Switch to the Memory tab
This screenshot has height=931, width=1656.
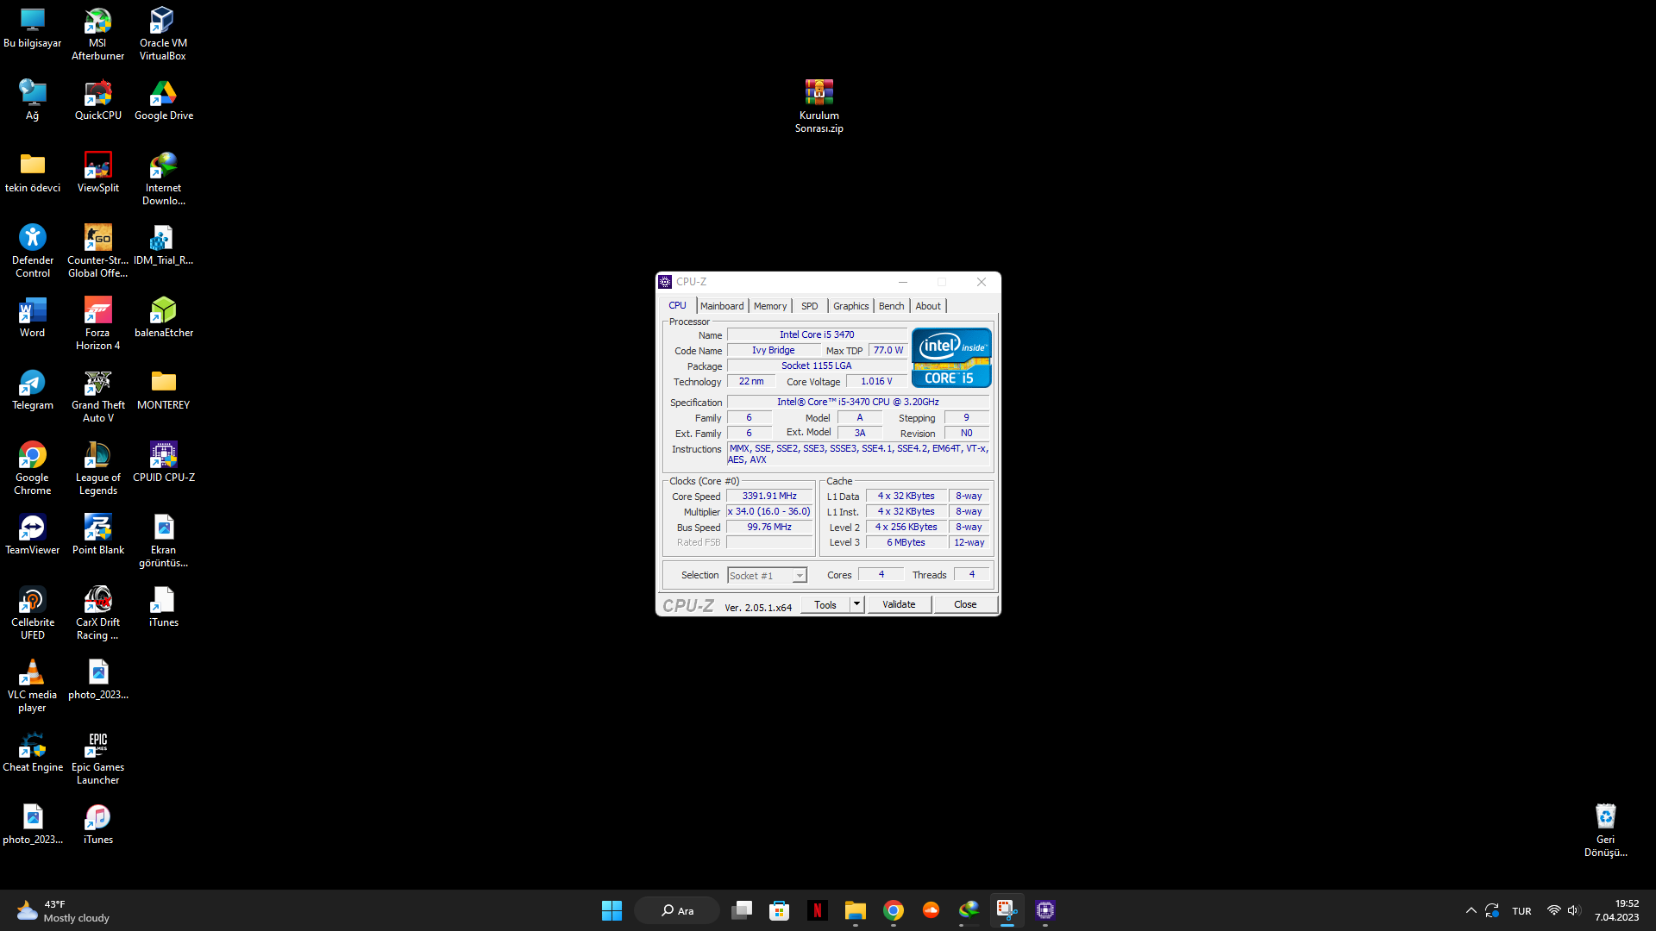coord(769,306)
